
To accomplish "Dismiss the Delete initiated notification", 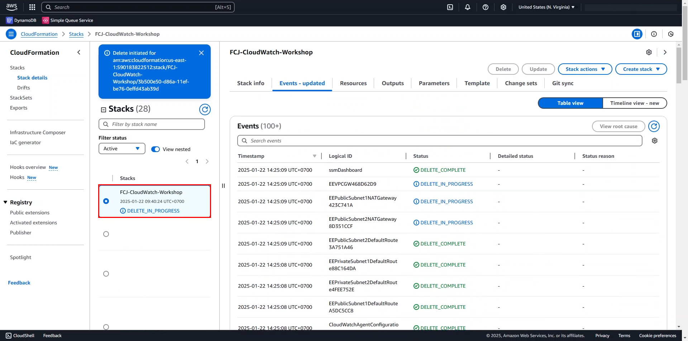I will [x=201, y=53].
